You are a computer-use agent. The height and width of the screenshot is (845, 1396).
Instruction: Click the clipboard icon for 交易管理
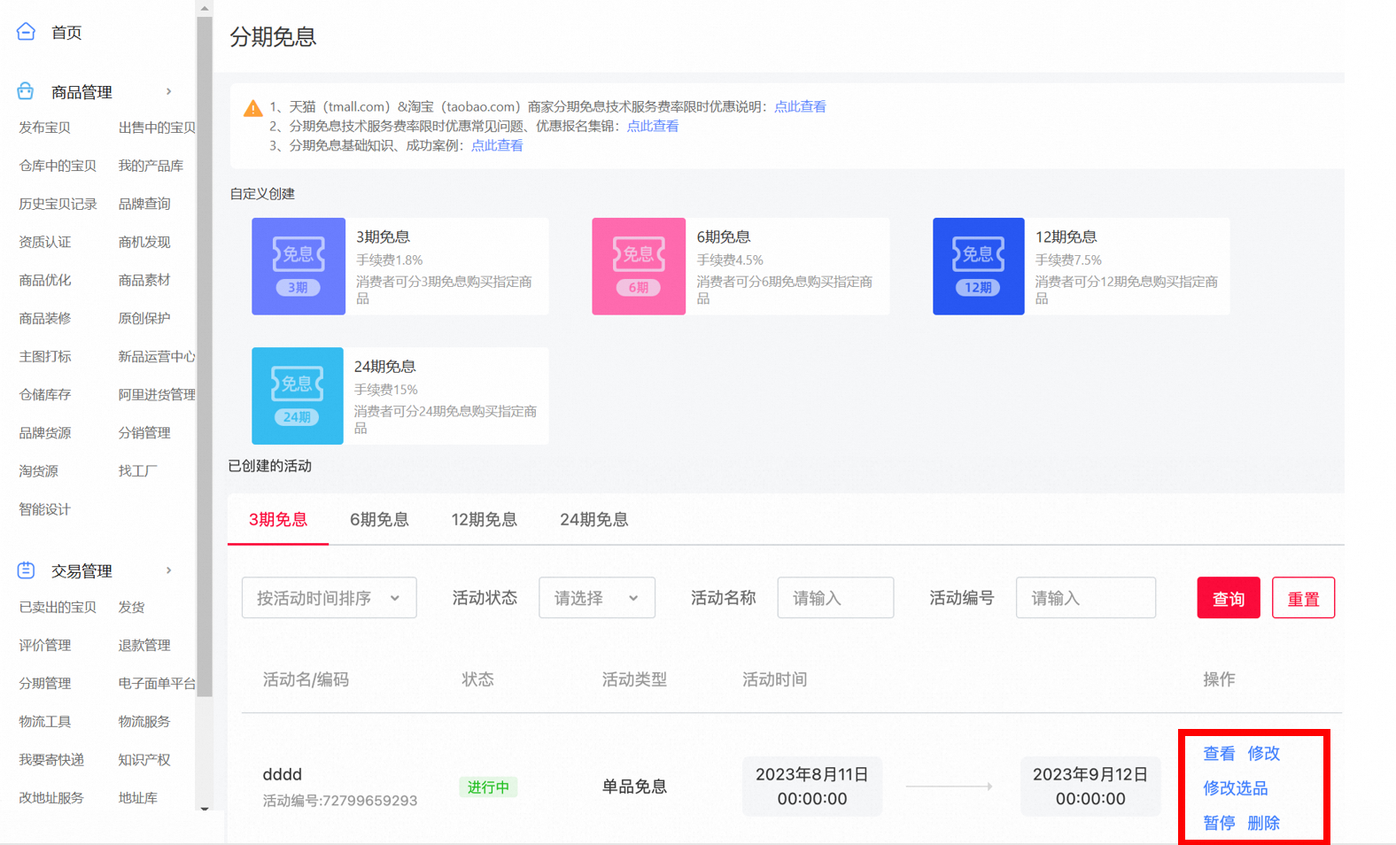coord(26,570)
